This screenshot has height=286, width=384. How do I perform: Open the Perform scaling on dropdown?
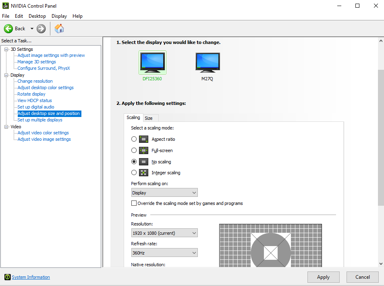coord(164,193)
